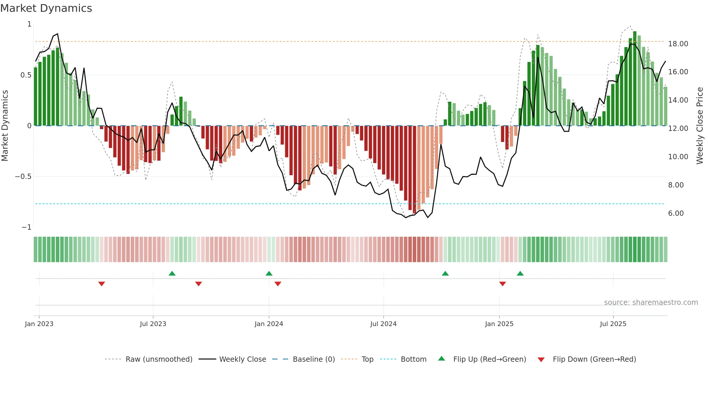Select the red flip-down marker near Sep 2023
The height and width of the screenshot is (398, 708).
[x=199, y=284]
